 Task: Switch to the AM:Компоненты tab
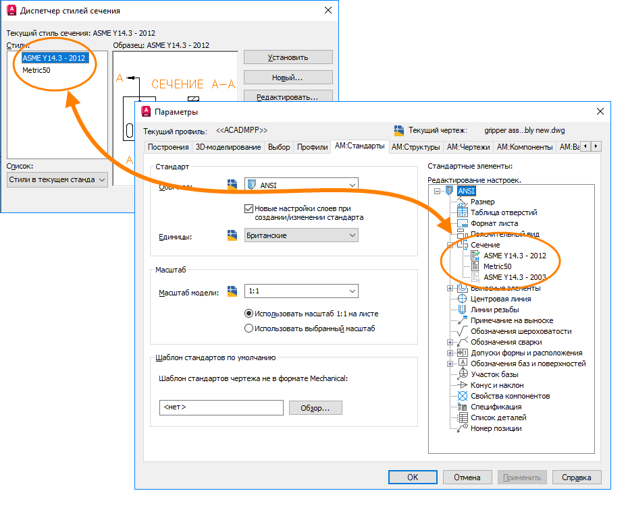[525, 147]
